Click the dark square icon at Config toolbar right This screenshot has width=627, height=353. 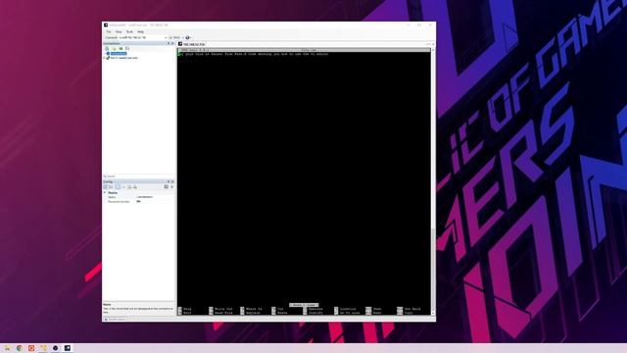167,187
